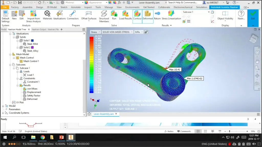This screenshot has height=147, width=262.
Task: Collapse the Solid 1 tree node
Action: [17, 41]
